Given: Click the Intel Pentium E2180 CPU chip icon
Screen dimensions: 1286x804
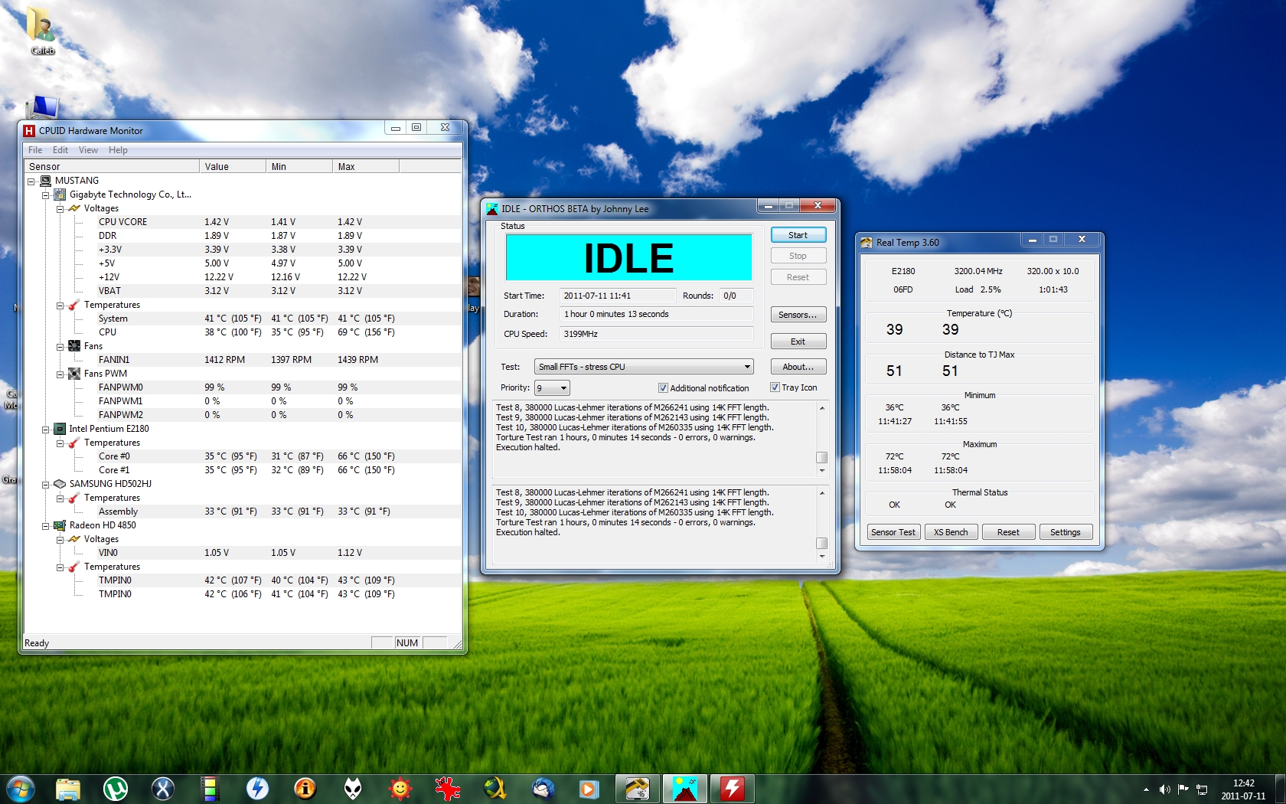Looking at the screenshot, I should click(x=60, y=429).
